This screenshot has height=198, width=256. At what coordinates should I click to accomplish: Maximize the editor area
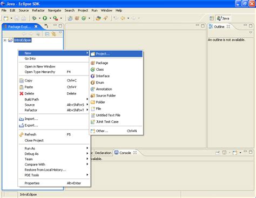(x=203, y=26)
